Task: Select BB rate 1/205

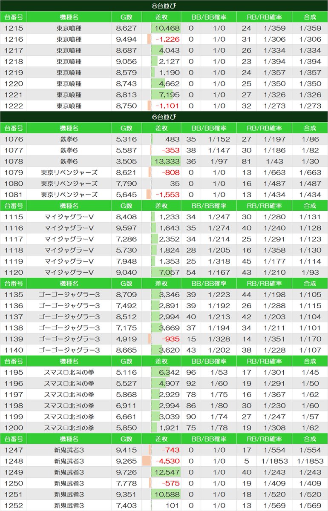Action: pos(219,250)
